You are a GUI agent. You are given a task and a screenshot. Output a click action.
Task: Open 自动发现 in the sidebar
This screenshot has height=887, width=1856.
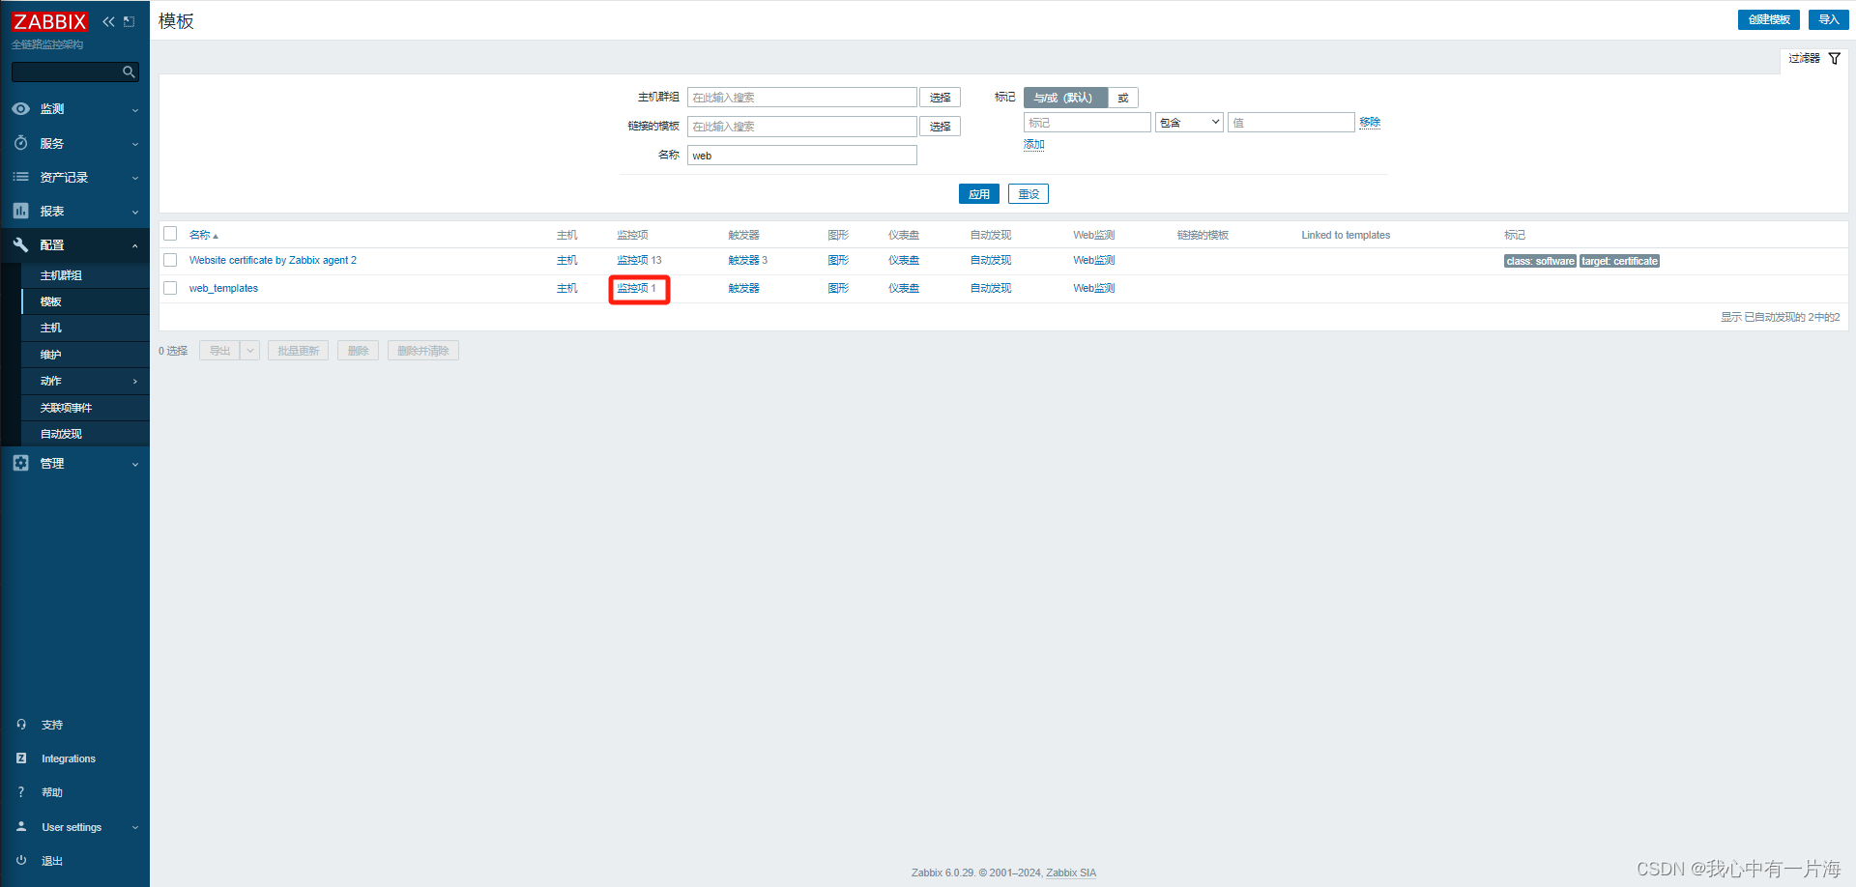[85, 434]
